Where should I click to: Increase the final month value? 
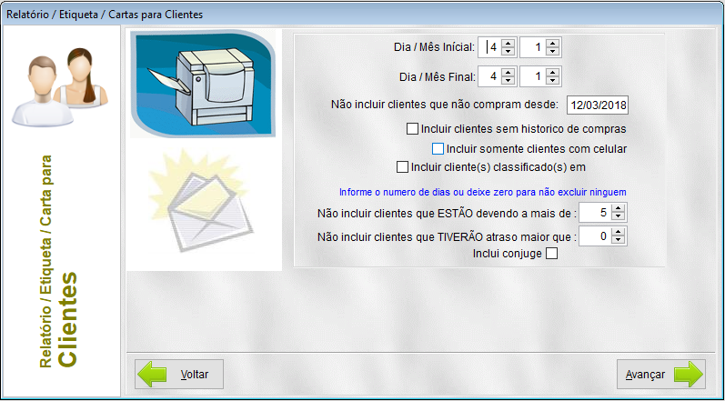[x=552, y=73]
